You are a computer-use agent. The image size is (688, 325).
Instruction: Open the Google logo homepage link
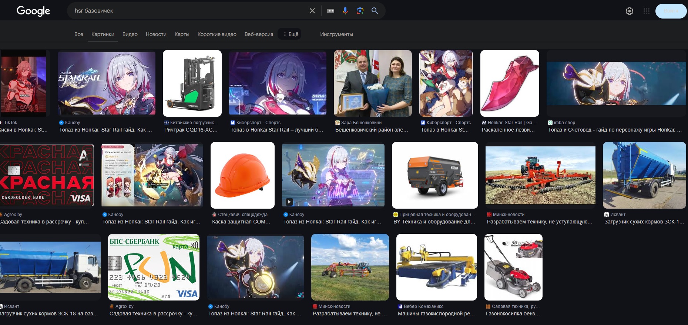33,11
